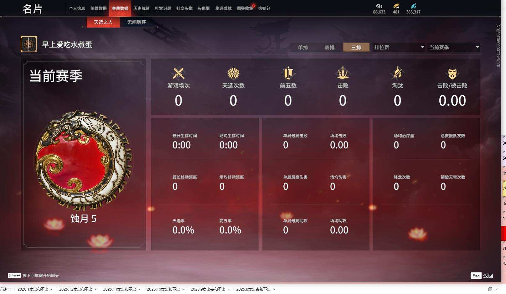Click the 蚀月 5 rank emblem
506x294 pixels.
84,160
